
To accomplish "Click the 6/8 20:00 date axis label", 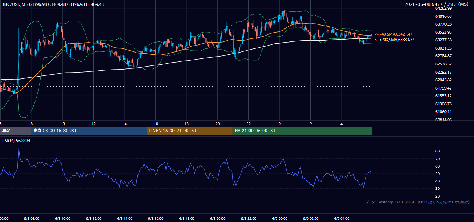I will pos(218,219).
